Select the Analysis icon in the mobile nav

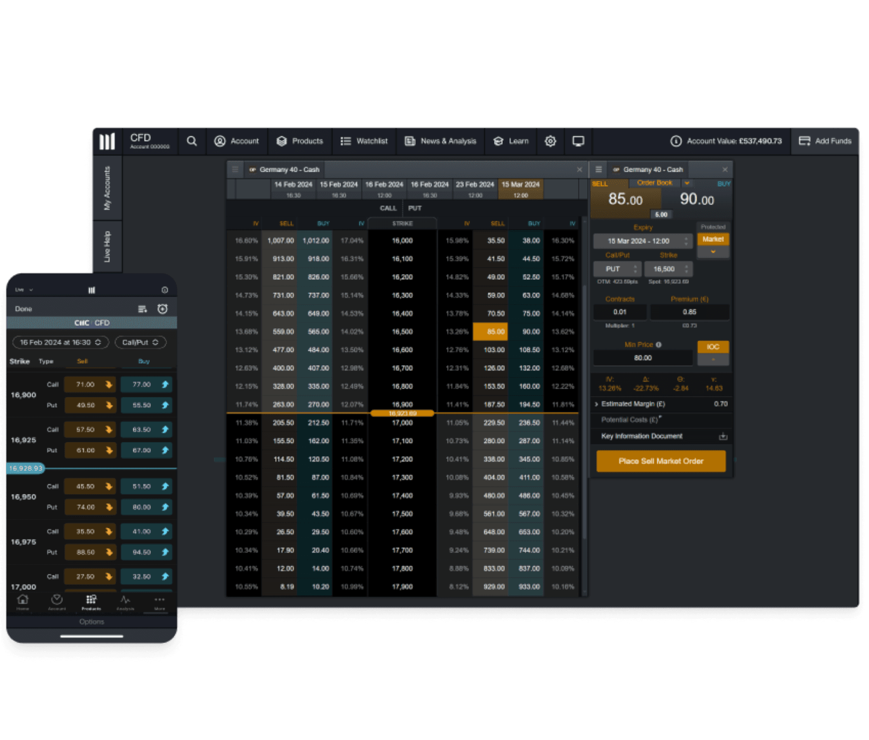125,599
